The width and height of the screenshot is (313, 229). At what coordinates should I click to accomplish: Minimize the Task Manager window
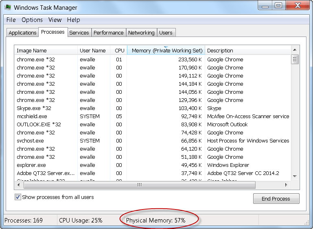coord(265,5)
